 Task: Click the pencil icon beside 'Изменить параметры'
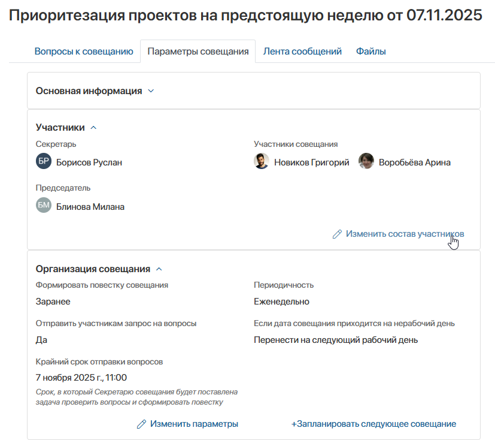pyautogui.click(x=140, y=424)
